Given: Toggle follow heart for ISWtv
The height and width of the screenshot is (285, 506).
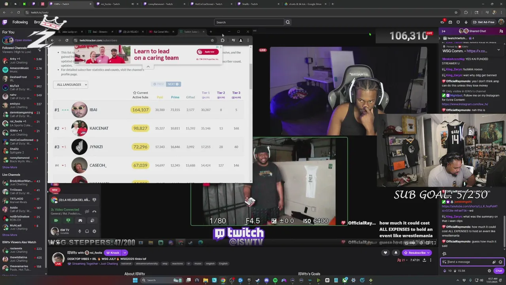Looking at the screenshot, I should tap(385, 253).
